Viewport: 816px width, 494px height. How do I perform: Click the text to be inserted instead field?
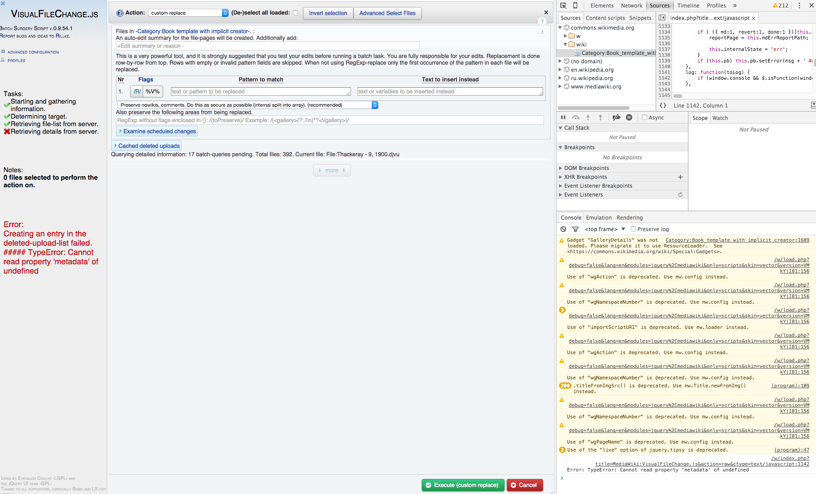point(450,92)
